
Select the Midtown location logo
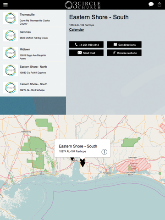[x=11, y=53]
